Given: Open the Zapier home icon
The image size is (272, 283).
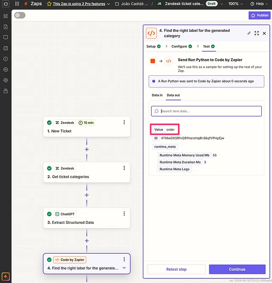Looking at the screenshot, I should (x=6, y=4).
